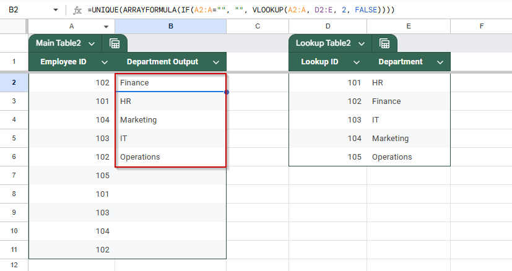Image resolution: width=512 pixels, height=271 pixels.
Task: Select the Department Output header cell
Action: [x=170, y=62]
